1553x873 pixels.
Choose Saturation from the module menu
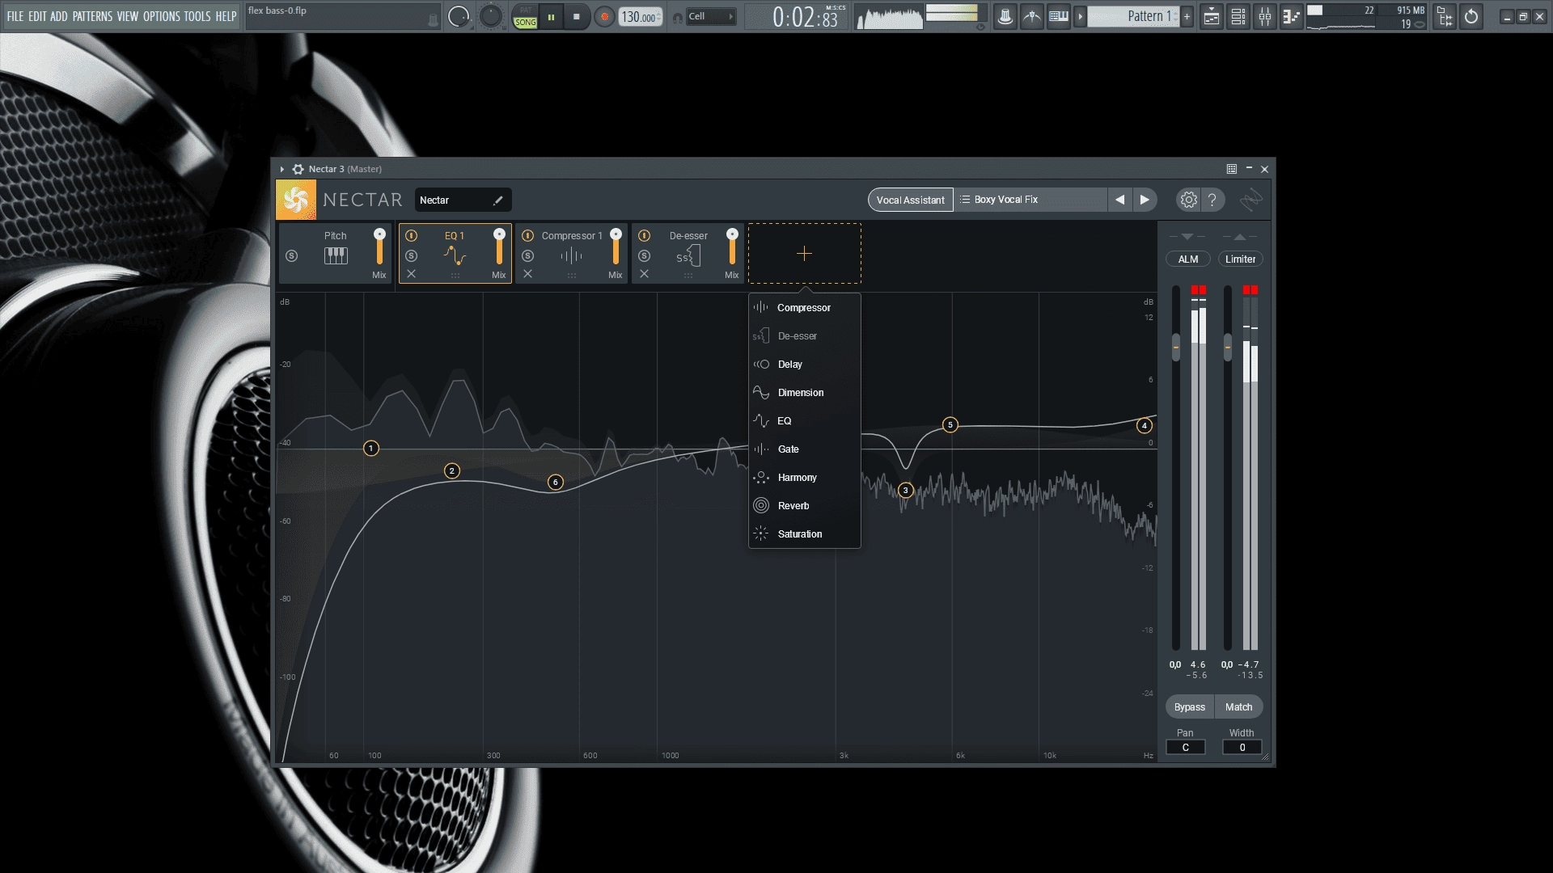click(x=804, y=534)
